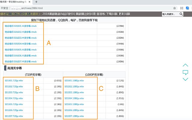Download 绝命毒师.S01E01.中英字幕.rmvb

point(21,26)
